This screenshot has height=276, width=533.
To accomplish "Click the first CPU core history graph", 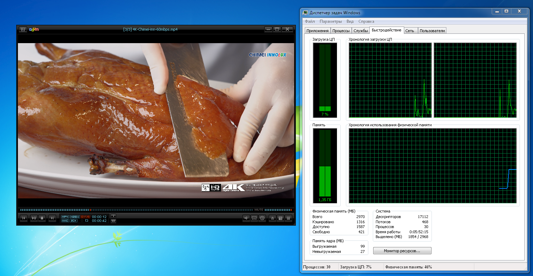I will coord(390,80).
